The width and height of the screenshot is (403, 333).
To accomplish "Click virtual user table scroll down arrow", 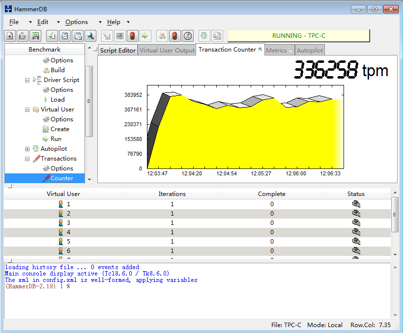I will (x=395, y=254).
